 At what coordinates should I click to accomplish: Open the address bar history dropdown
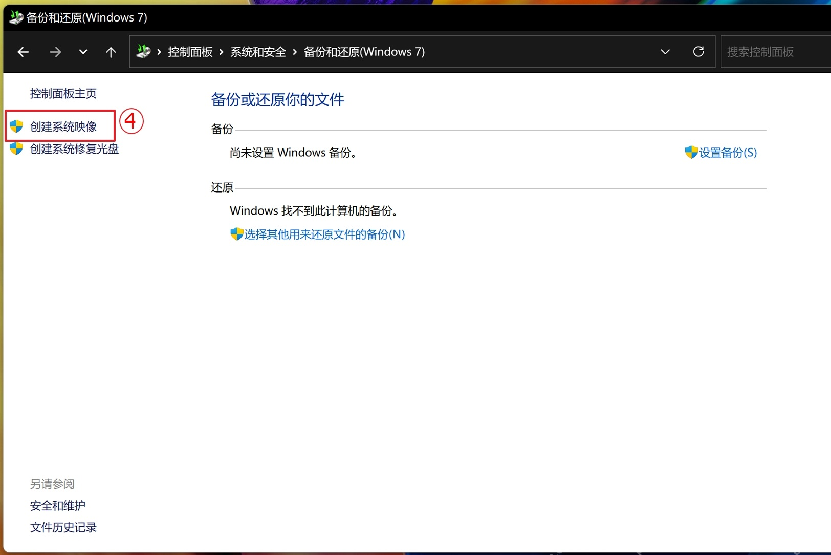pos(665,52)
